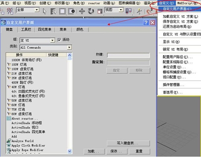Open the reactor menu
The width and height of the screenshot is (201, 157).
(x=94, y=3)
